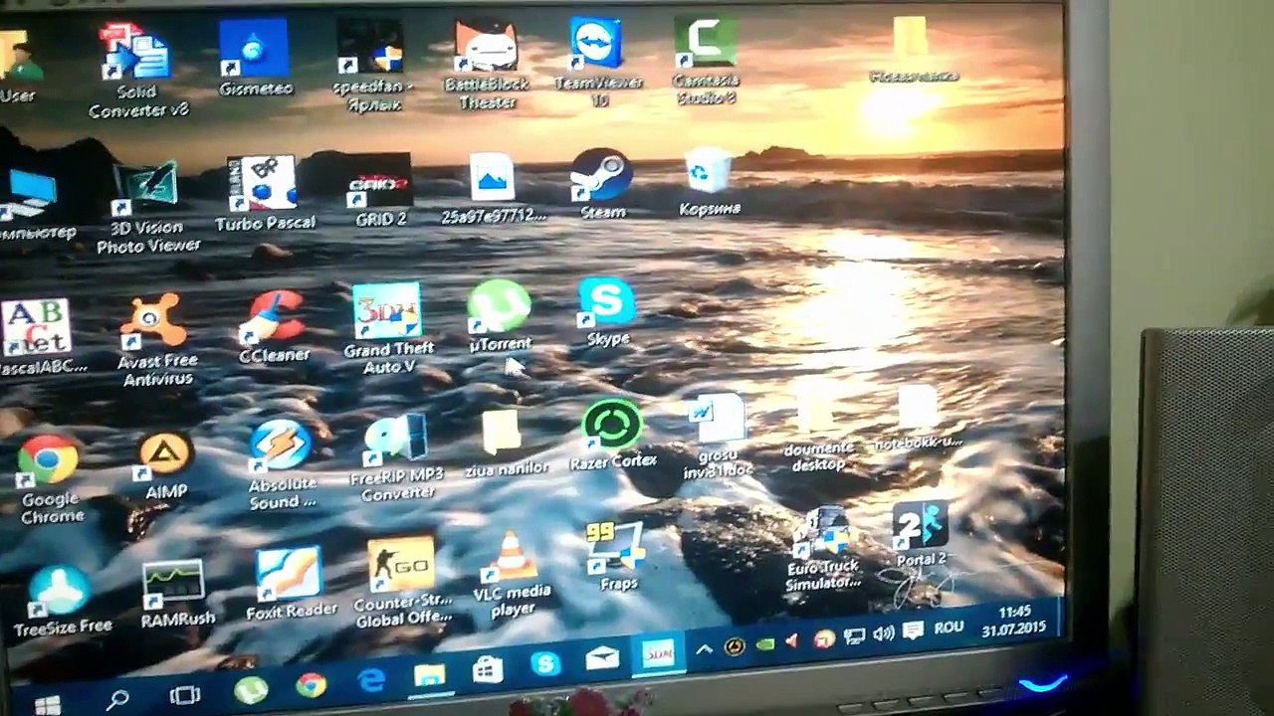This screenshot has height=716, width=1274.
Task: Launch the Razer Cortex shortcut
Action: [x=613, y=436]
